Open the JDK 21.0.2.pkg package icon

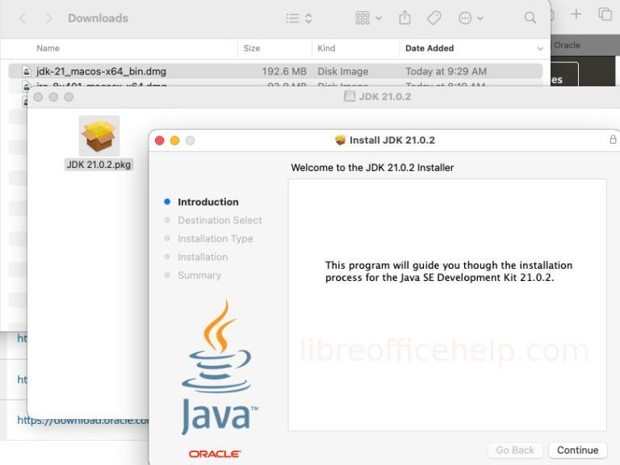click(x=98, y=136)
